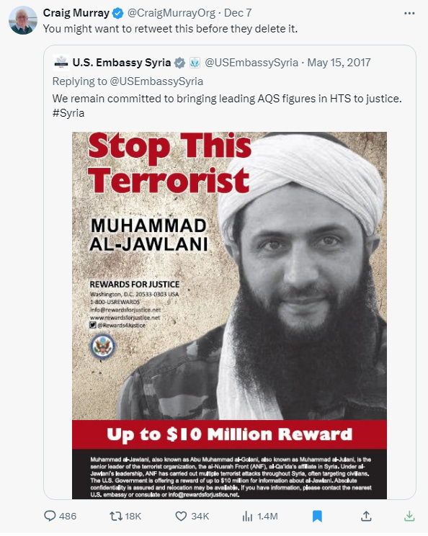Open the #Syria hashtag
Screen dimensions: 428x536
68,113
